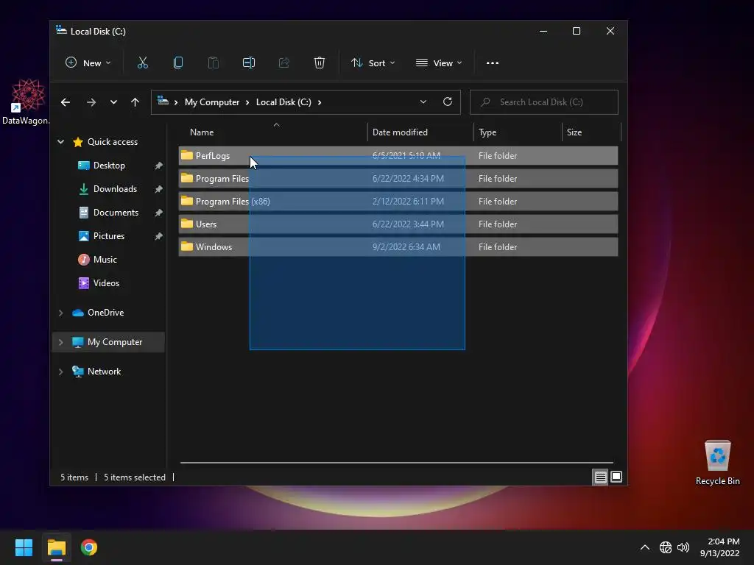Open Downloads in Quick access
Viewport: 754px width, 565px height.
[115, 189]
